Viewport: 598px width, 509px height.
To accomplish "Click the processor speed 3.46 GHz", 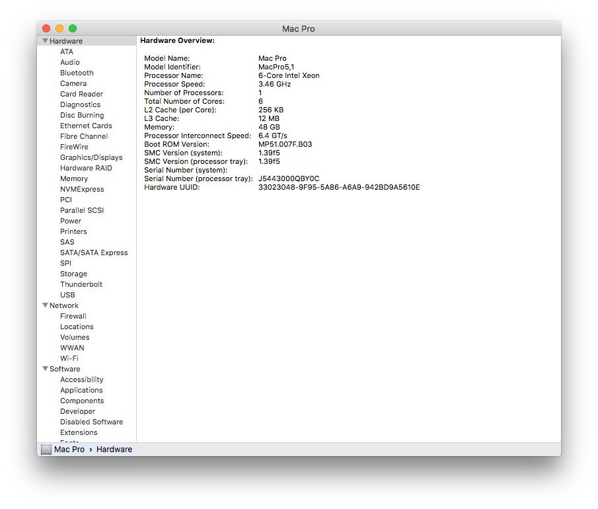I will [275, 84].
